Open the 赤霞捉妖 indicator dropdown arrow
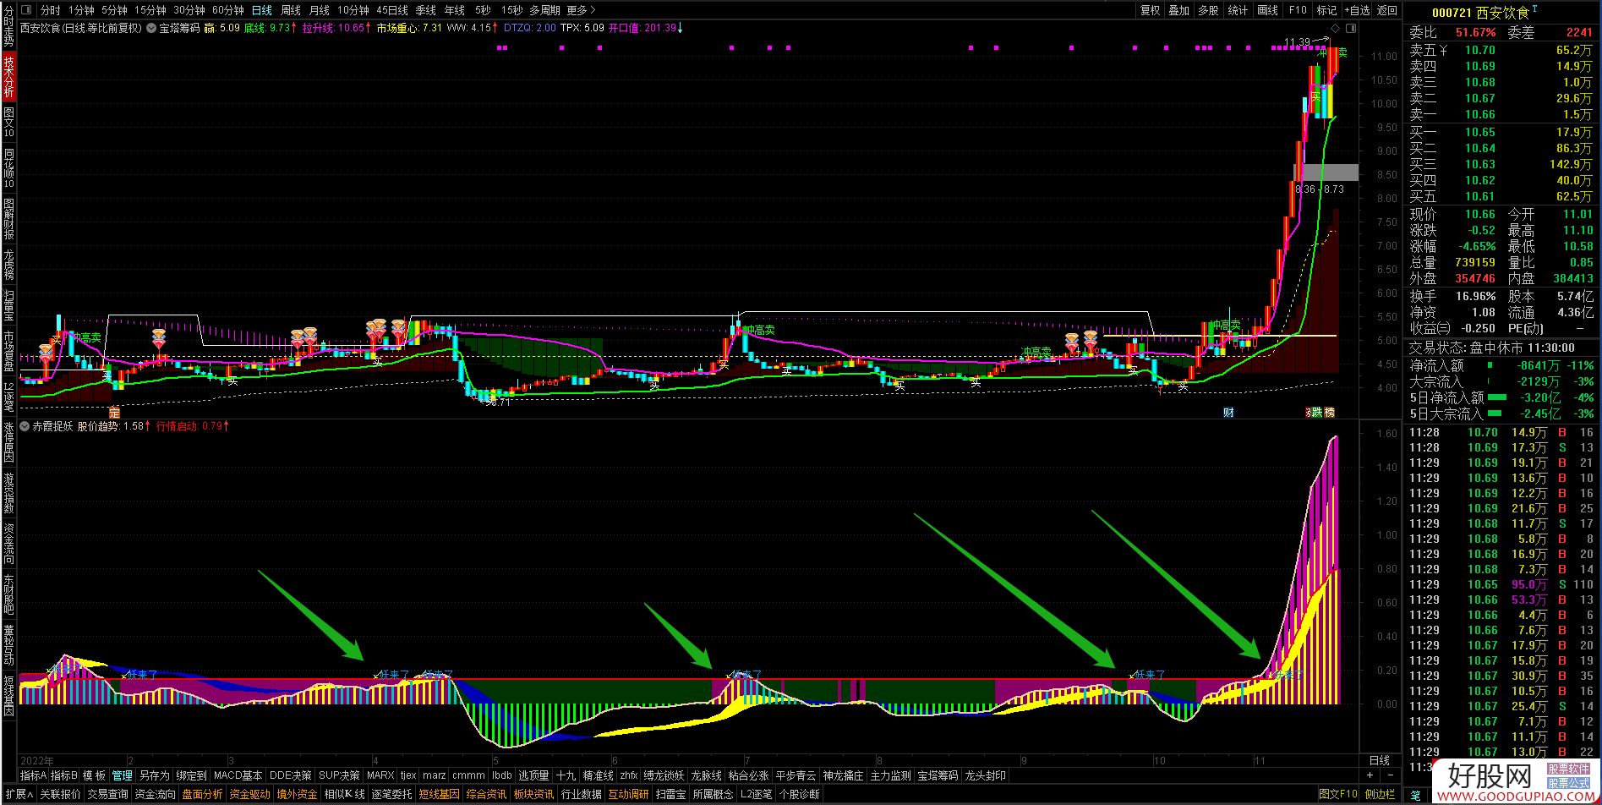 point(25,426)
